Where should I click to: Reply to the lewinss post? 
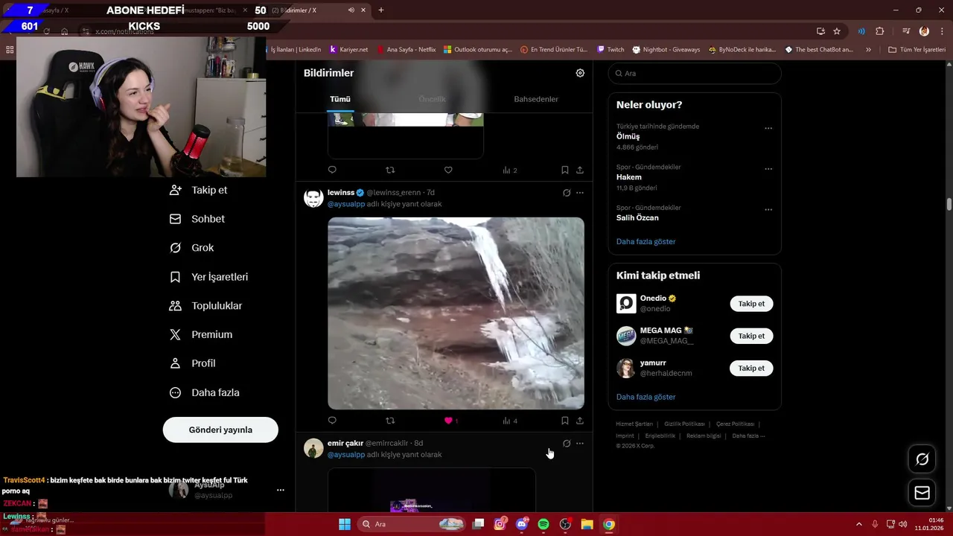pyautogui.click(x=332, y=421)
